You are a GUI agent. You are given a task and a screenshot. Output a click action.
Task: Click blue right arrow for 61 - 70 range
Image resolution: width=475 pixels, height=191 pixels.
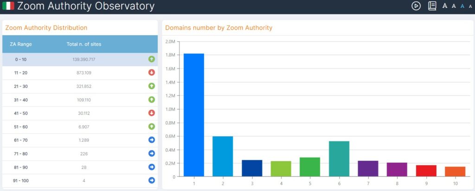[x=151, y=140]
